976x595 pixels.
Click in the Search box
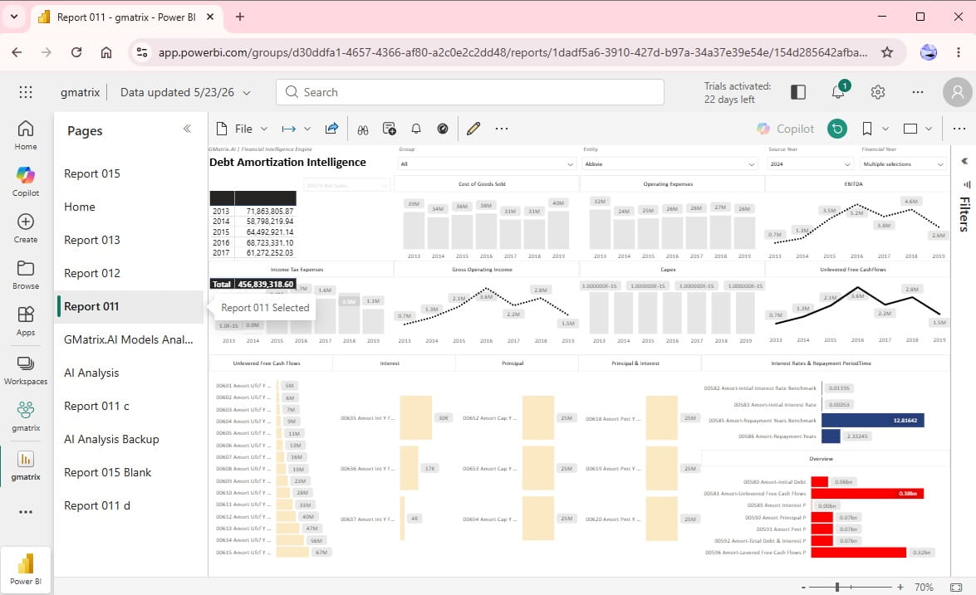pyautogui.click(x=470, y=92)
